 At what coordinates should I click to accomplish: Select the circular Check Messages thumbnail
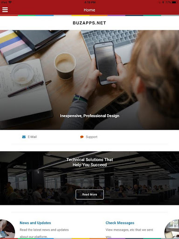pos(172,229)
